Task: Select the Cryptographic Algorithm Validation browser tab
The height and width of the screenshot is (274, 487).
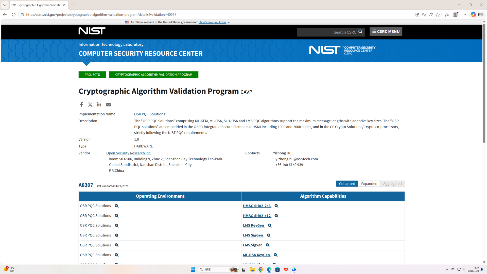Action: (39, 5)
